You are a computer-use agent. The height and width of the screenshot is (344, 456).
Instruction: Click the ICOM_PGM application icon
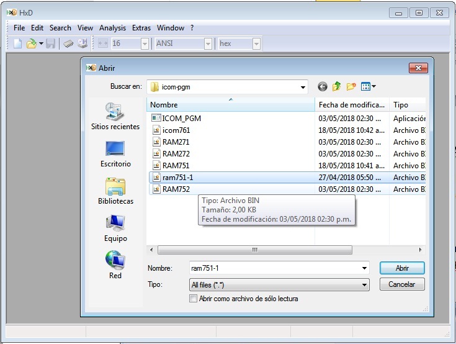tap(156, 118)
